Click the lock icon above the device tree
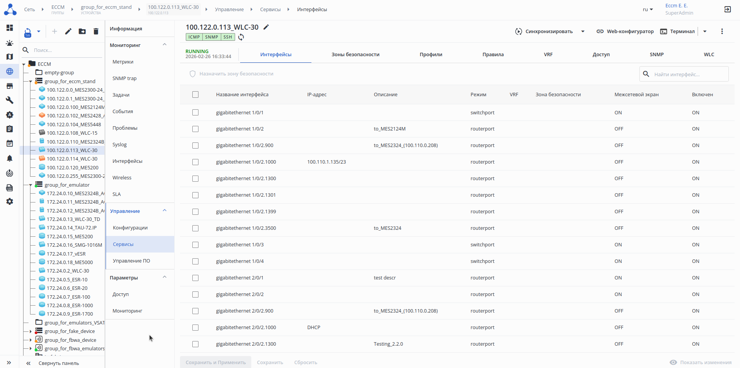 pyautogui.click(x=28, y=33)
